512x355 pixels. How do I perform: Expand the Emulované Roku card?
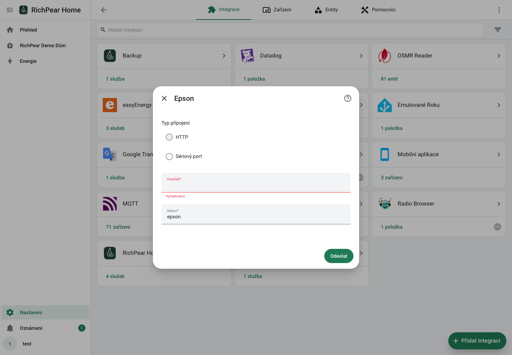click(499, 105)
